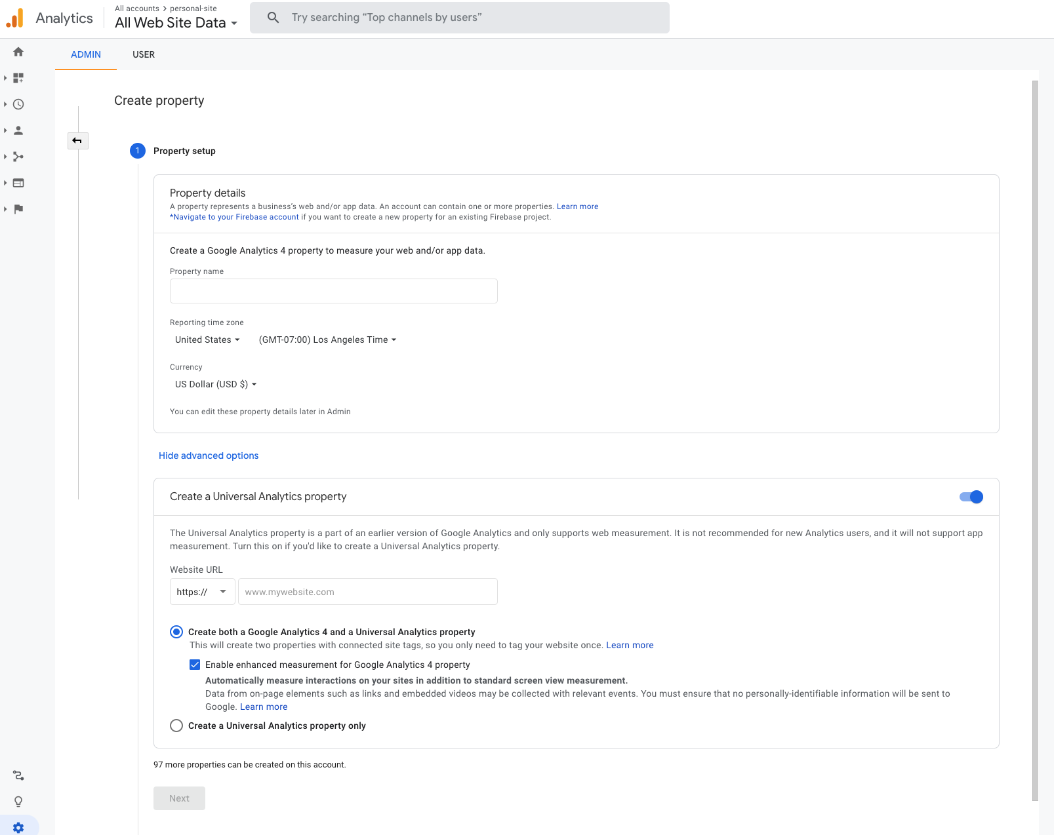
Task: Open the https:// protocol dropdown
Action: [x=202, y=592]
